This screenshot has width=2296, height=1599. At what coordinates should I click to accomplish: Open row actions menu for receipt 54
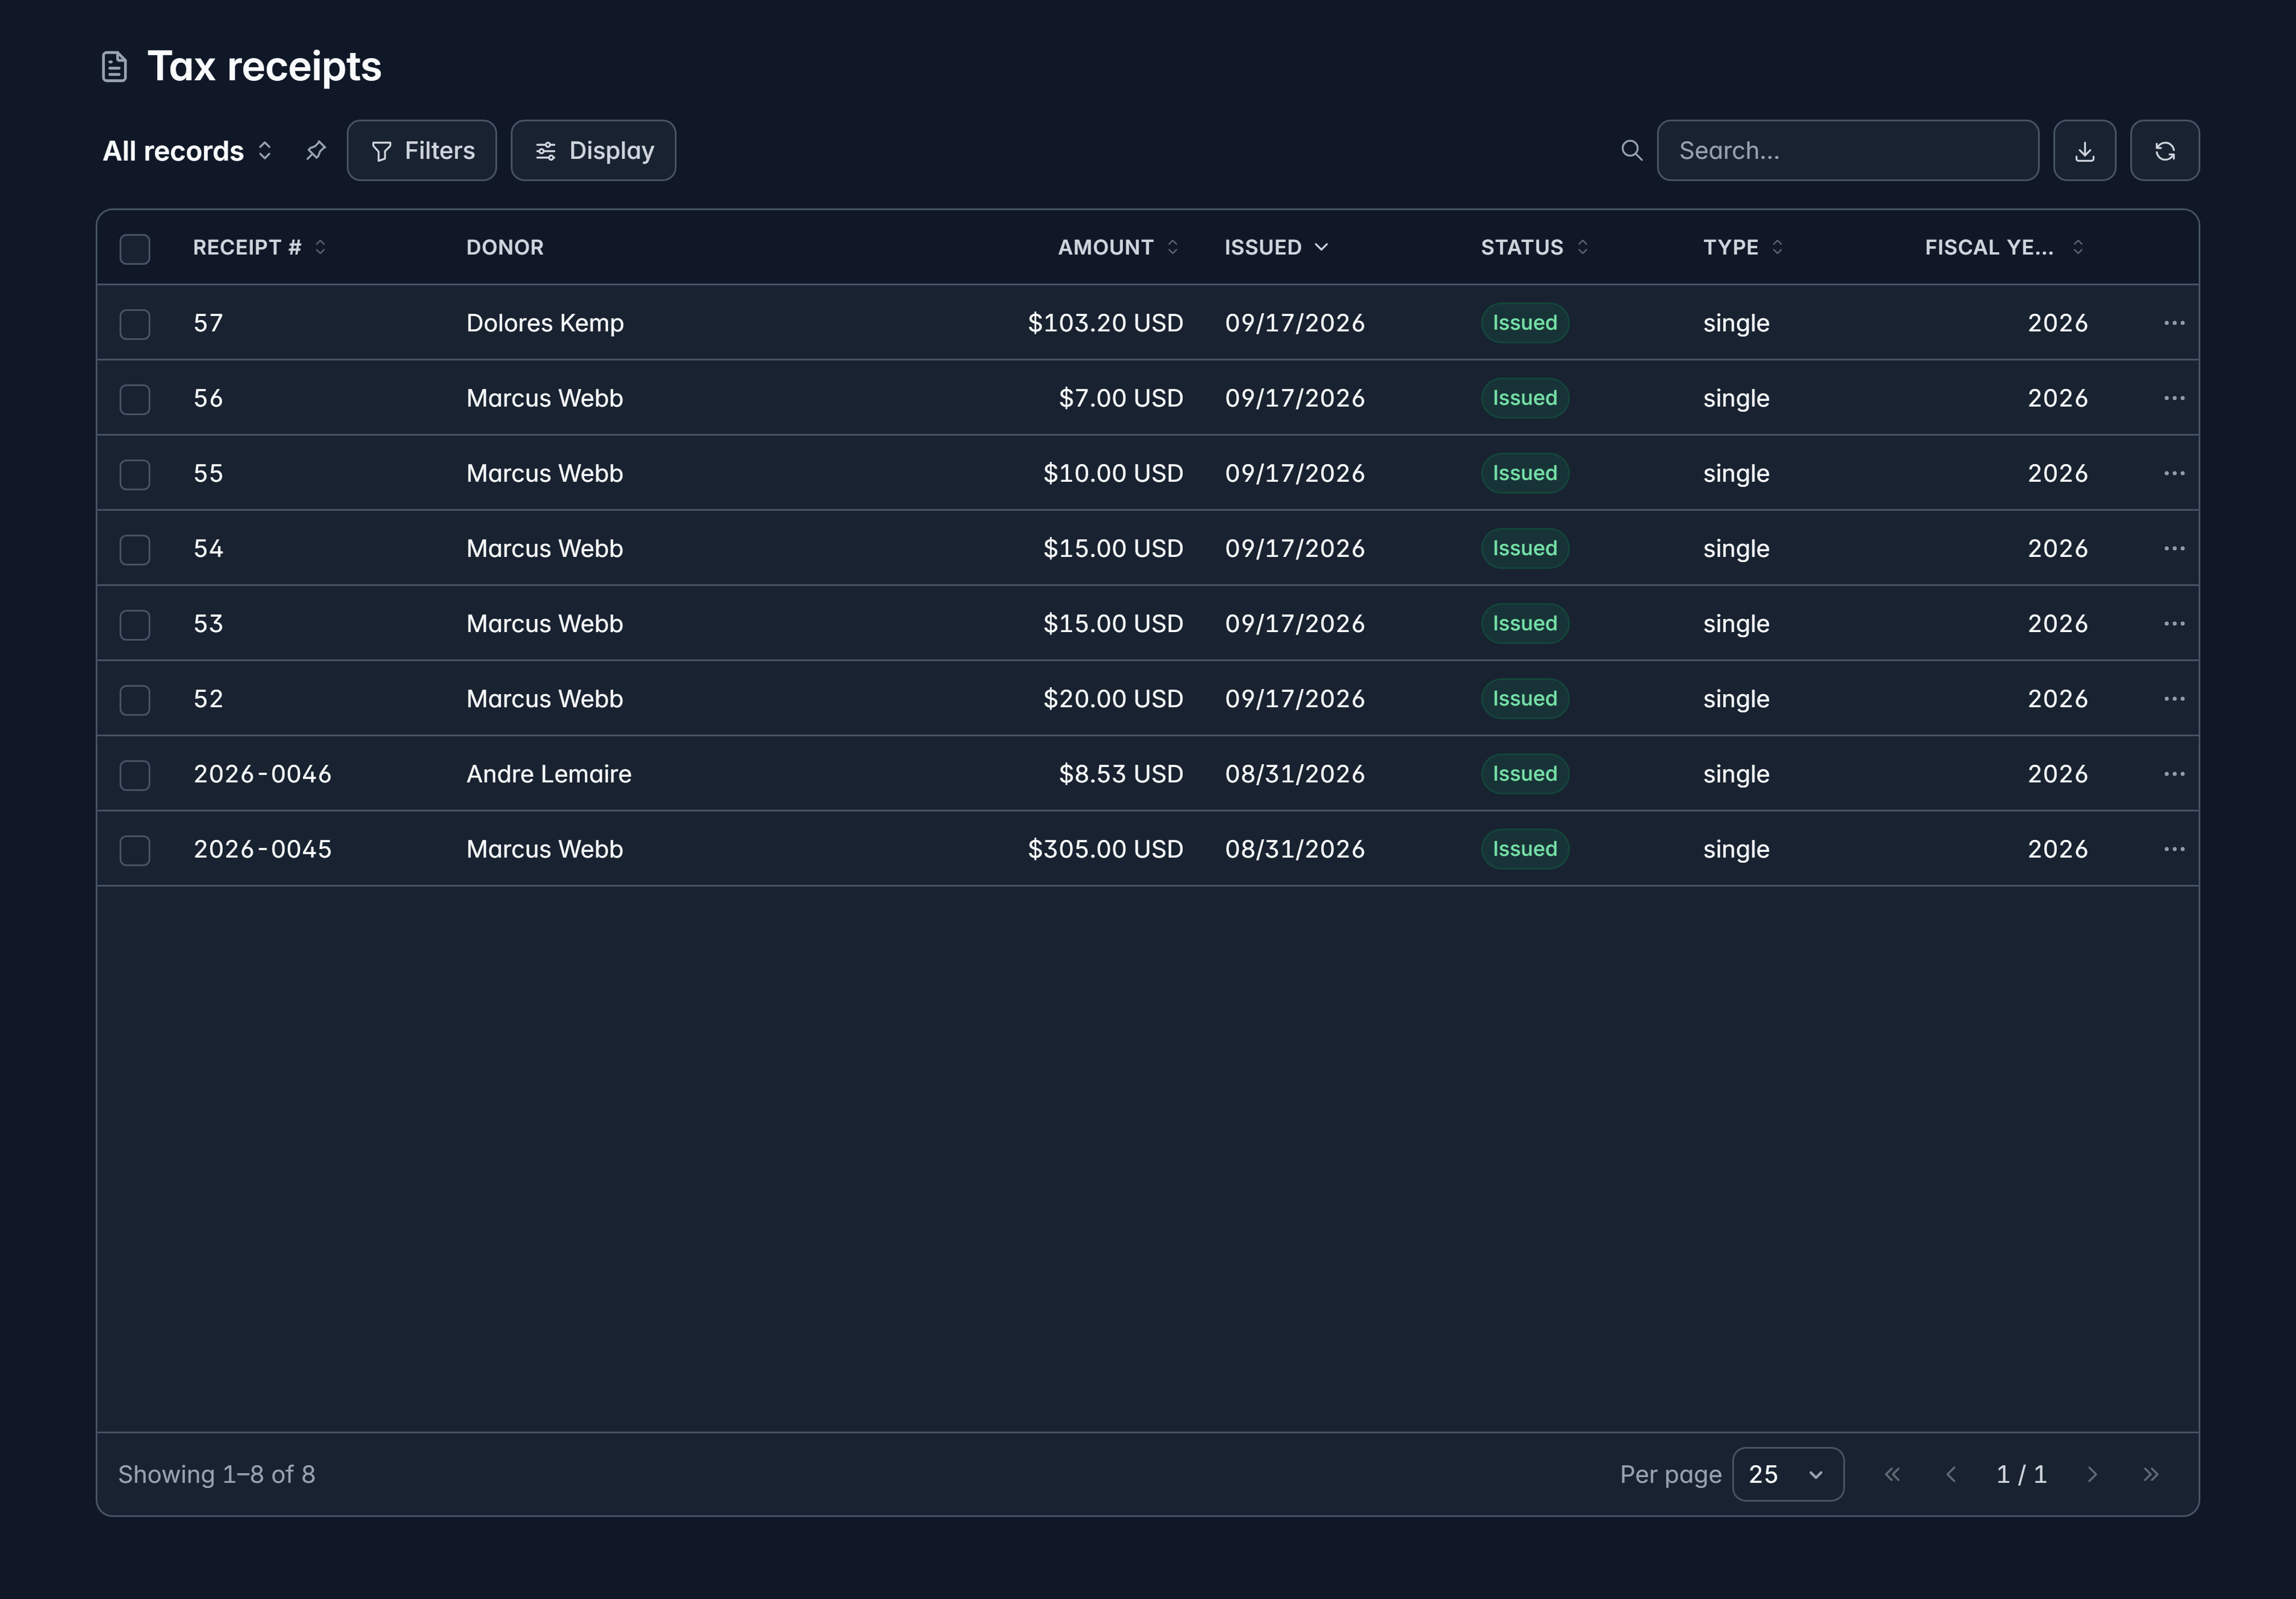pyautogui.click(x=2173, y=548)
